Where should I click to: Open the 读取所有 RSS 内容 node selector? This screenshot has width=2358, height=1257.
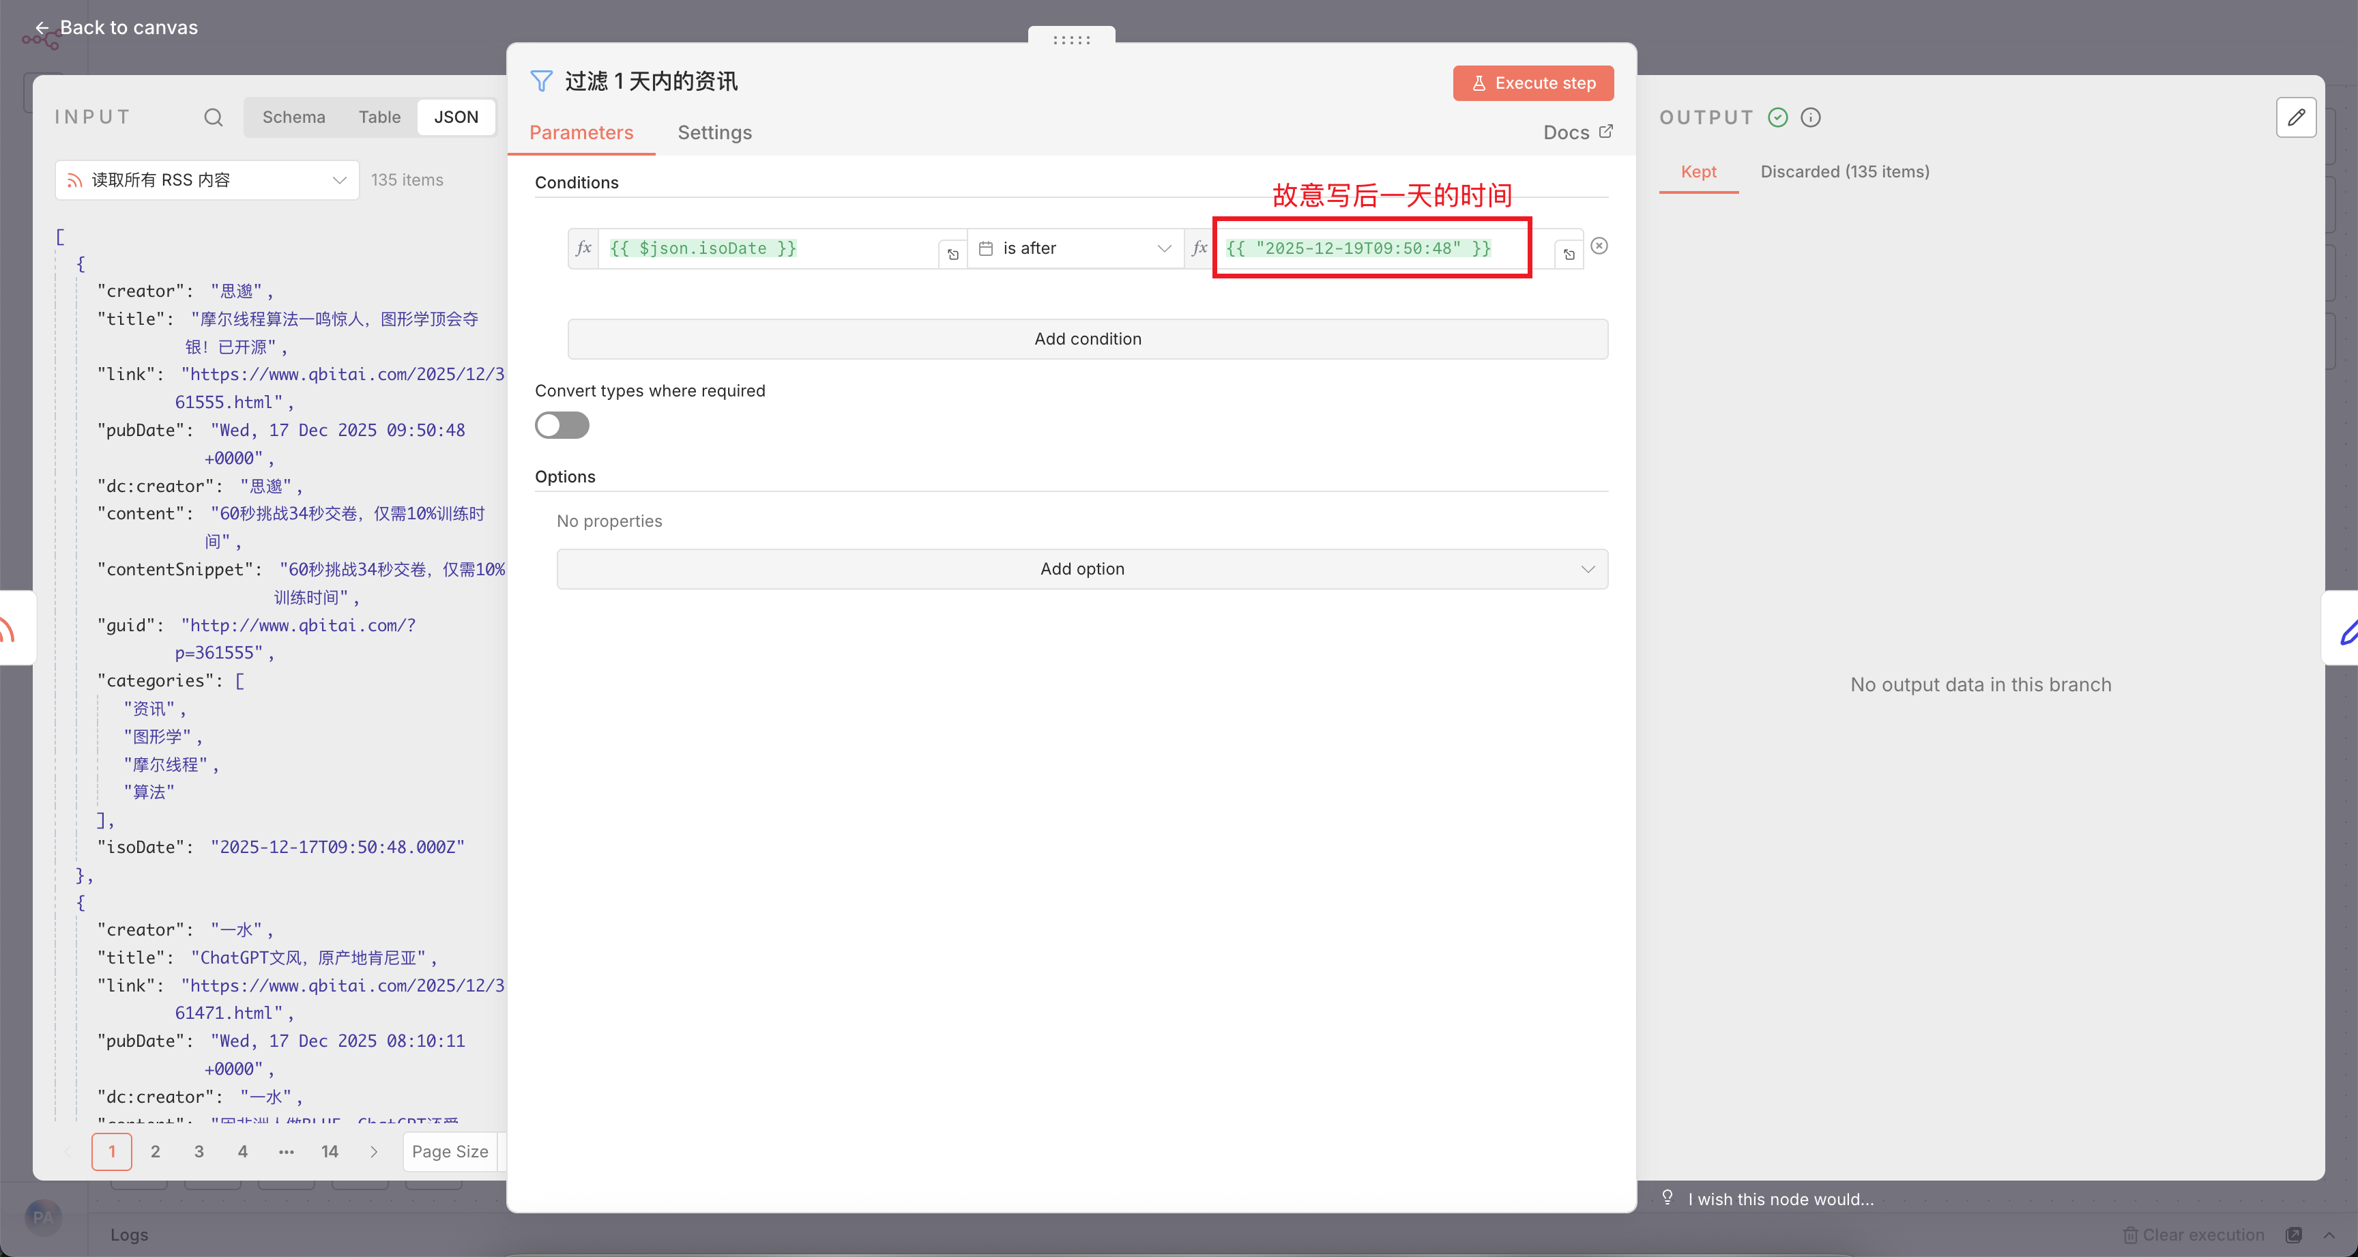207,180
